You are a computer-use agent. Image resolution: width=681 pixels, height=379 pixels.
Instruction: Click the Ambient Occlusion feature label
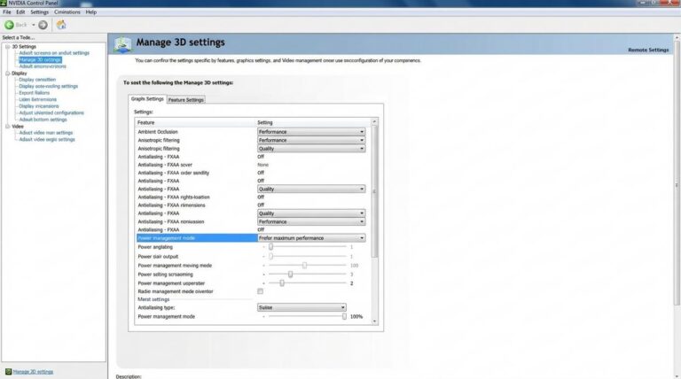[x=158, y=132]
